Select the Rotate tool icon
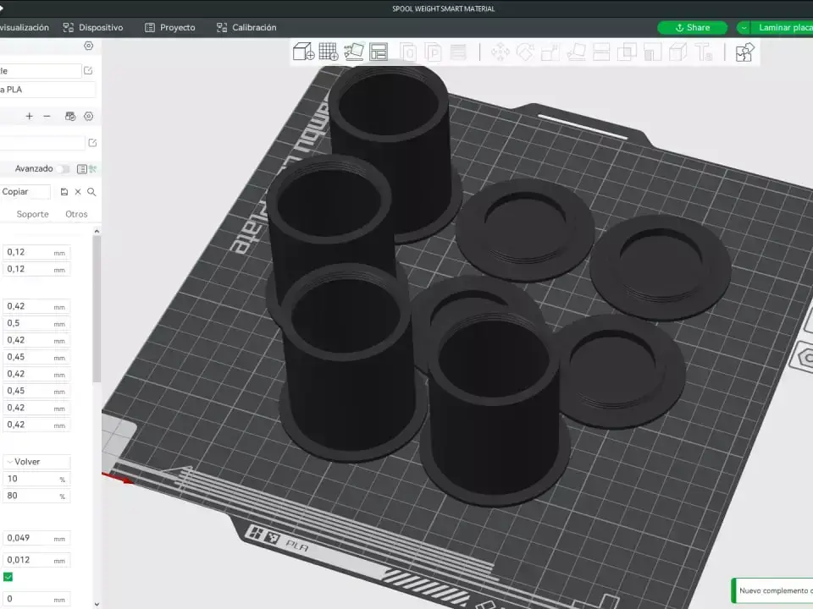Screen dimensions: 813x609 coord(525,52)
